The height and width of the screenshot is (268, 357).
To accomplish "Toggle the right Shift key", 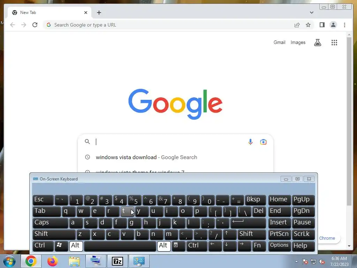I will pyautogui.click(x=252, y=234).
